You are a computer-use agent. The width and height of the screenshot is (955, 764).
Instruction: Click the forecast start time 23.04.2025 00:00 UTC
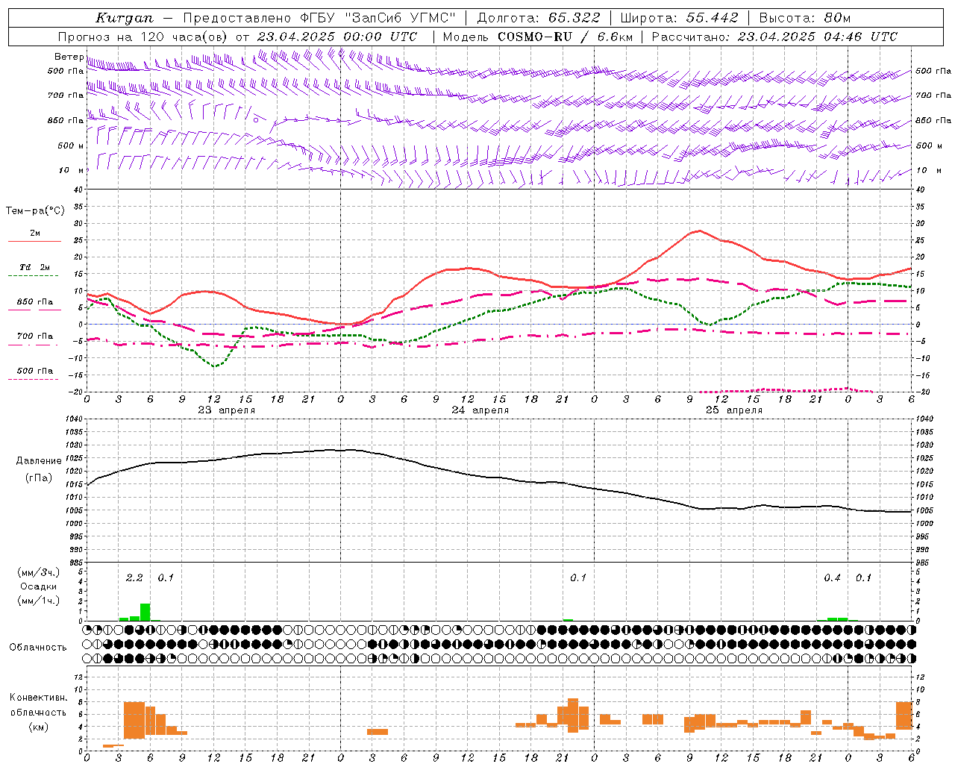(x=337, y=37)
